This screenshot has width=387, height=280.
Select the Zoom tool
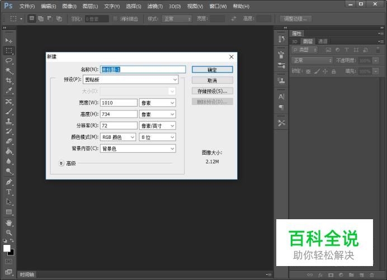[9, 232]
